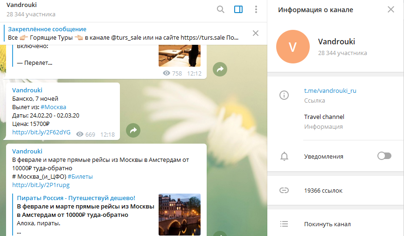Open the beach lounge preview thumbnail

pos(180,56)
